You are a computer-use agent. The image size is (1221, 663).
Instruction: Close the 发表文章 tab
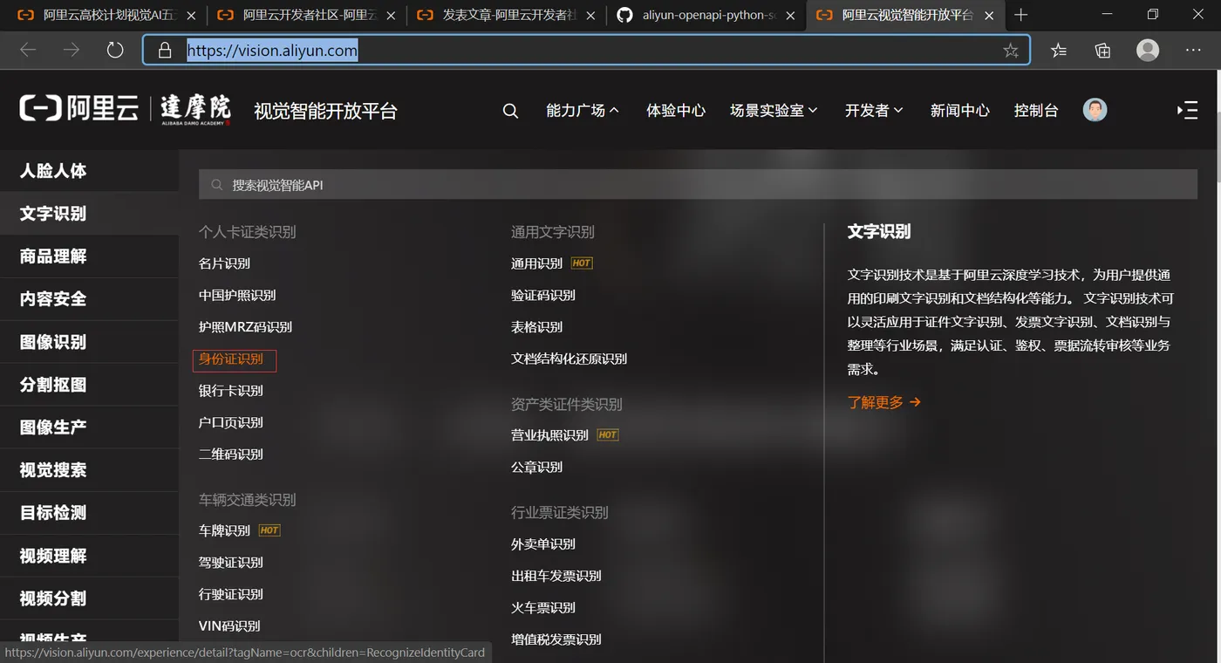click(x=591, y=16)
